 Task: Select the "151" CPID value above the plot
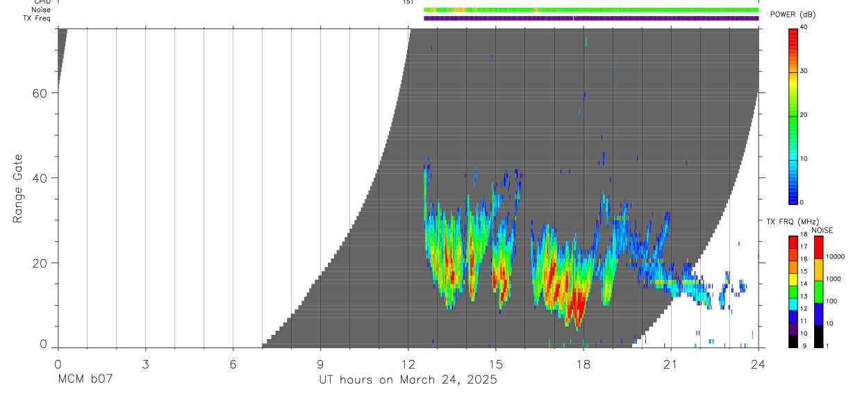click(x=408, y=2)
